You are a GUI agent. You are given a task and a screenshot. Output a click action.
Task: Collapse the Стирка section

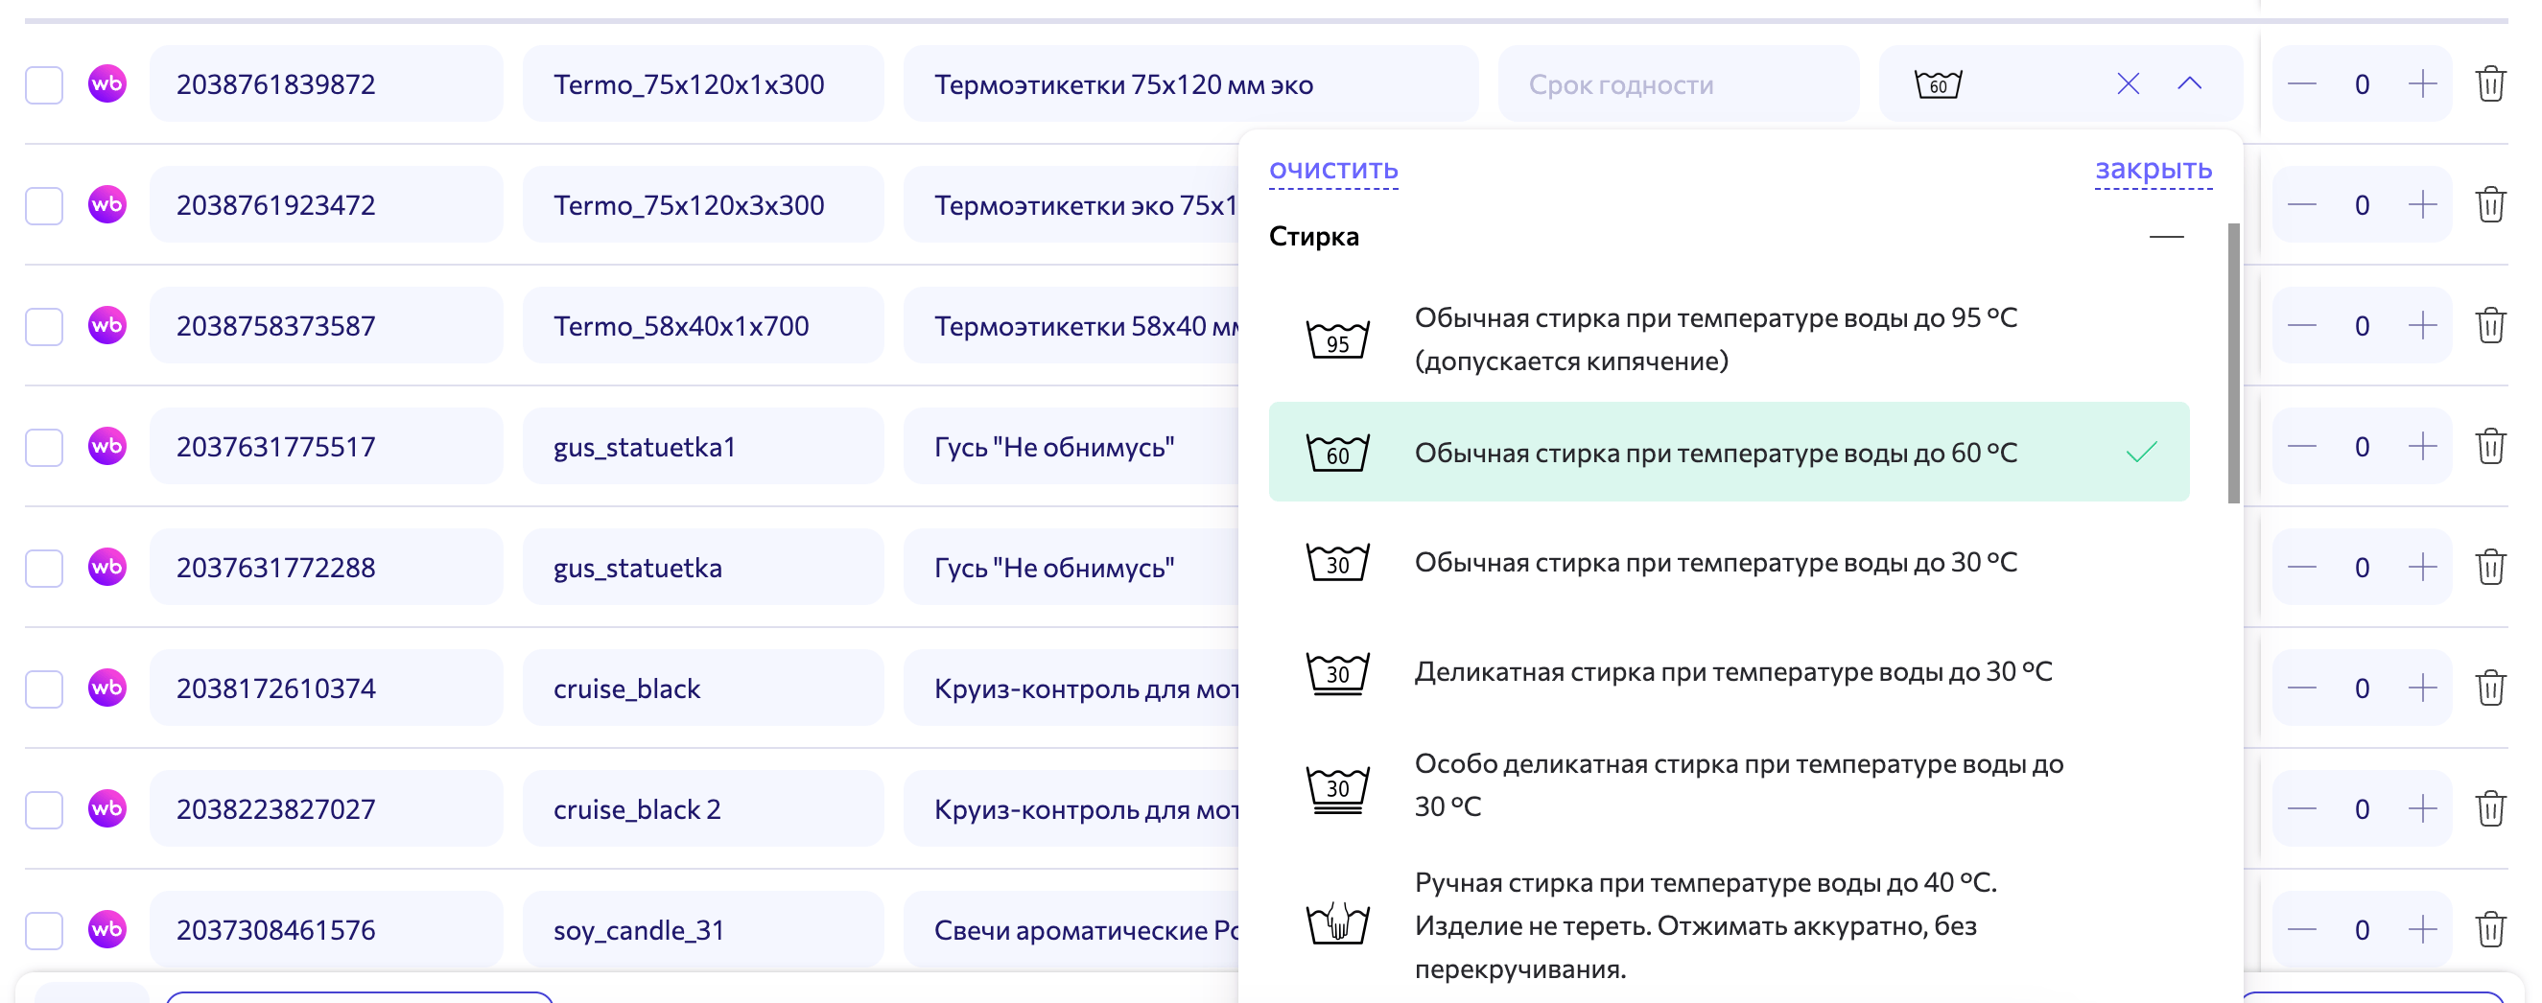2166,237
